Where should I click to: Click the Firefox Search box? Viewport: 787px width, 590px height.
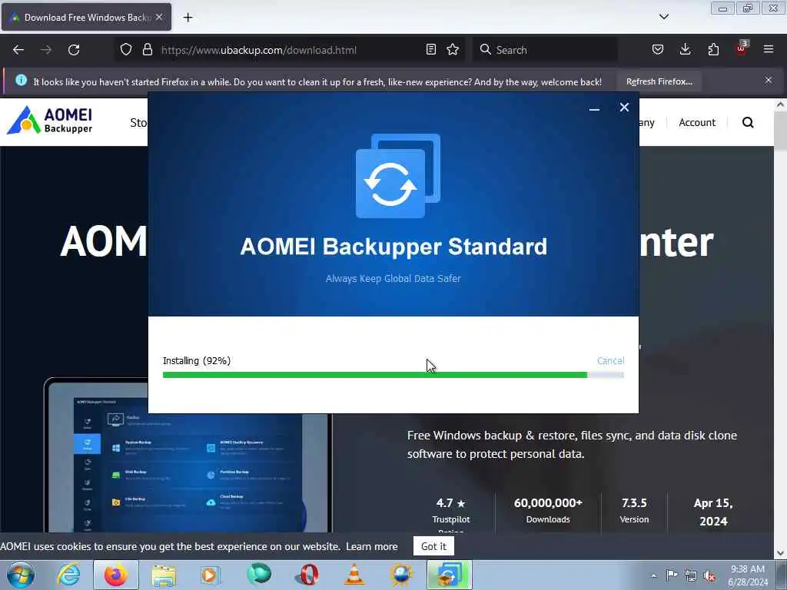[x=545, y=50]
